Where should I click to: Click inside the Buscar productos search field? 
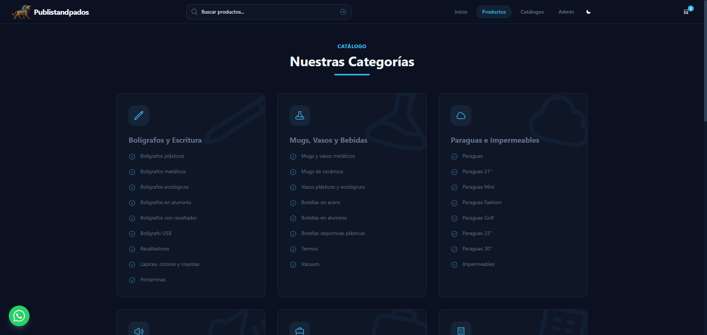point(258,12)
